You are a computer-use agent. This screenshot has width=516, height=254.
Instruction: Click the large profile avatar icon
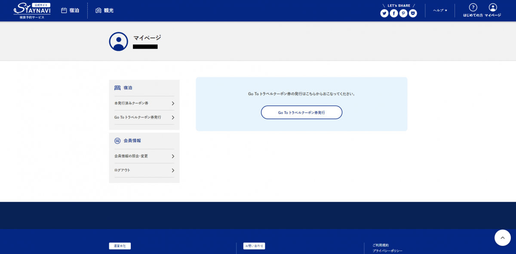click(x=118, y=42)
